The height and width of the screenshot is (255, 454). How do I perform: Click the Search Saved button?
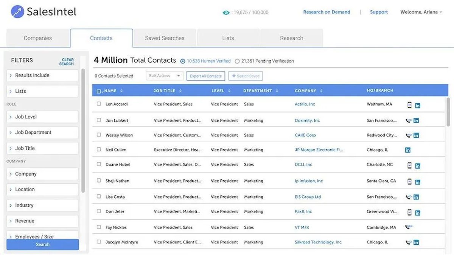click(x=246, y=76)
